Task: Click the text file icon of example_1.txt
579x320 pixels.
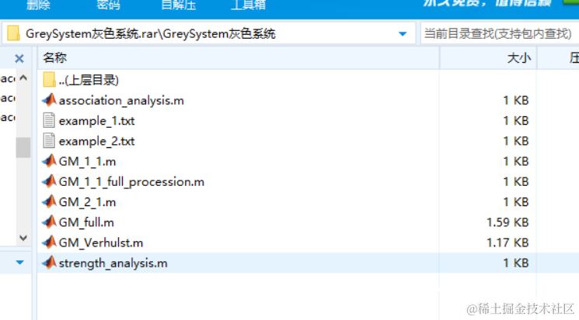Action: [x=49, y=120]
